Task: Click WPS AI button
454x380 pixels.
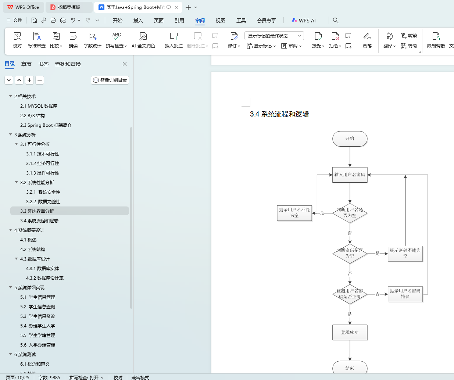Action: 304,21
